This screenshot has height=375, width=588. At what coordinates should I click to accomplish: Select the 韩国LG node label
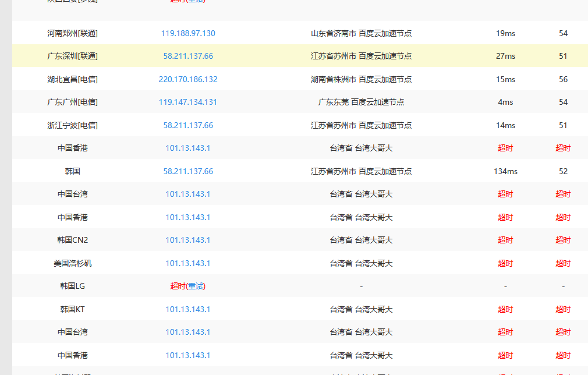coord(73,286)
